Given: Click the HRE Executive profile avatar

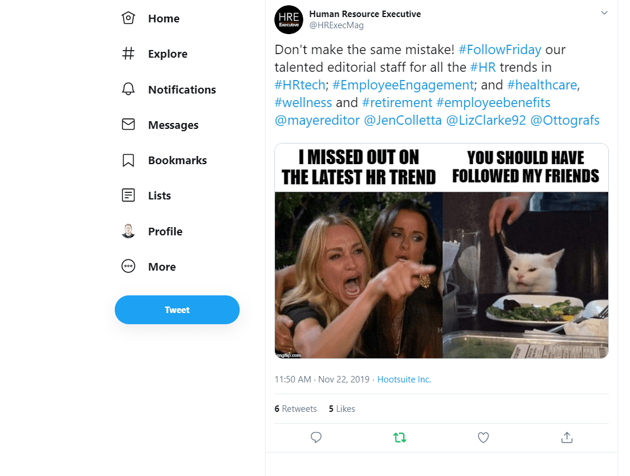Looking at the screenshot, I should pyautogui.click(x=289, y=19).
